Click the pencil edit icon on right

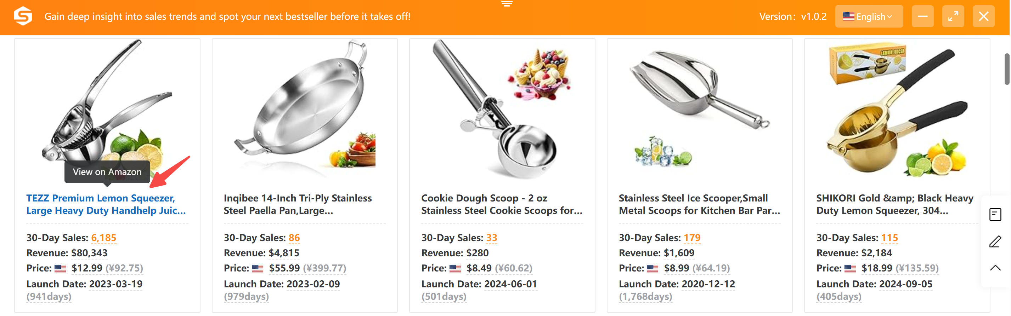coord(995,241)
